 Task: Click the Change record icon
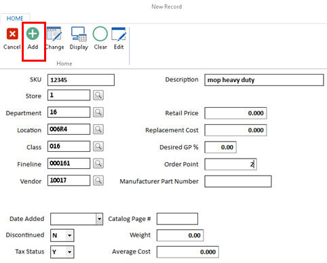[54, 34]
